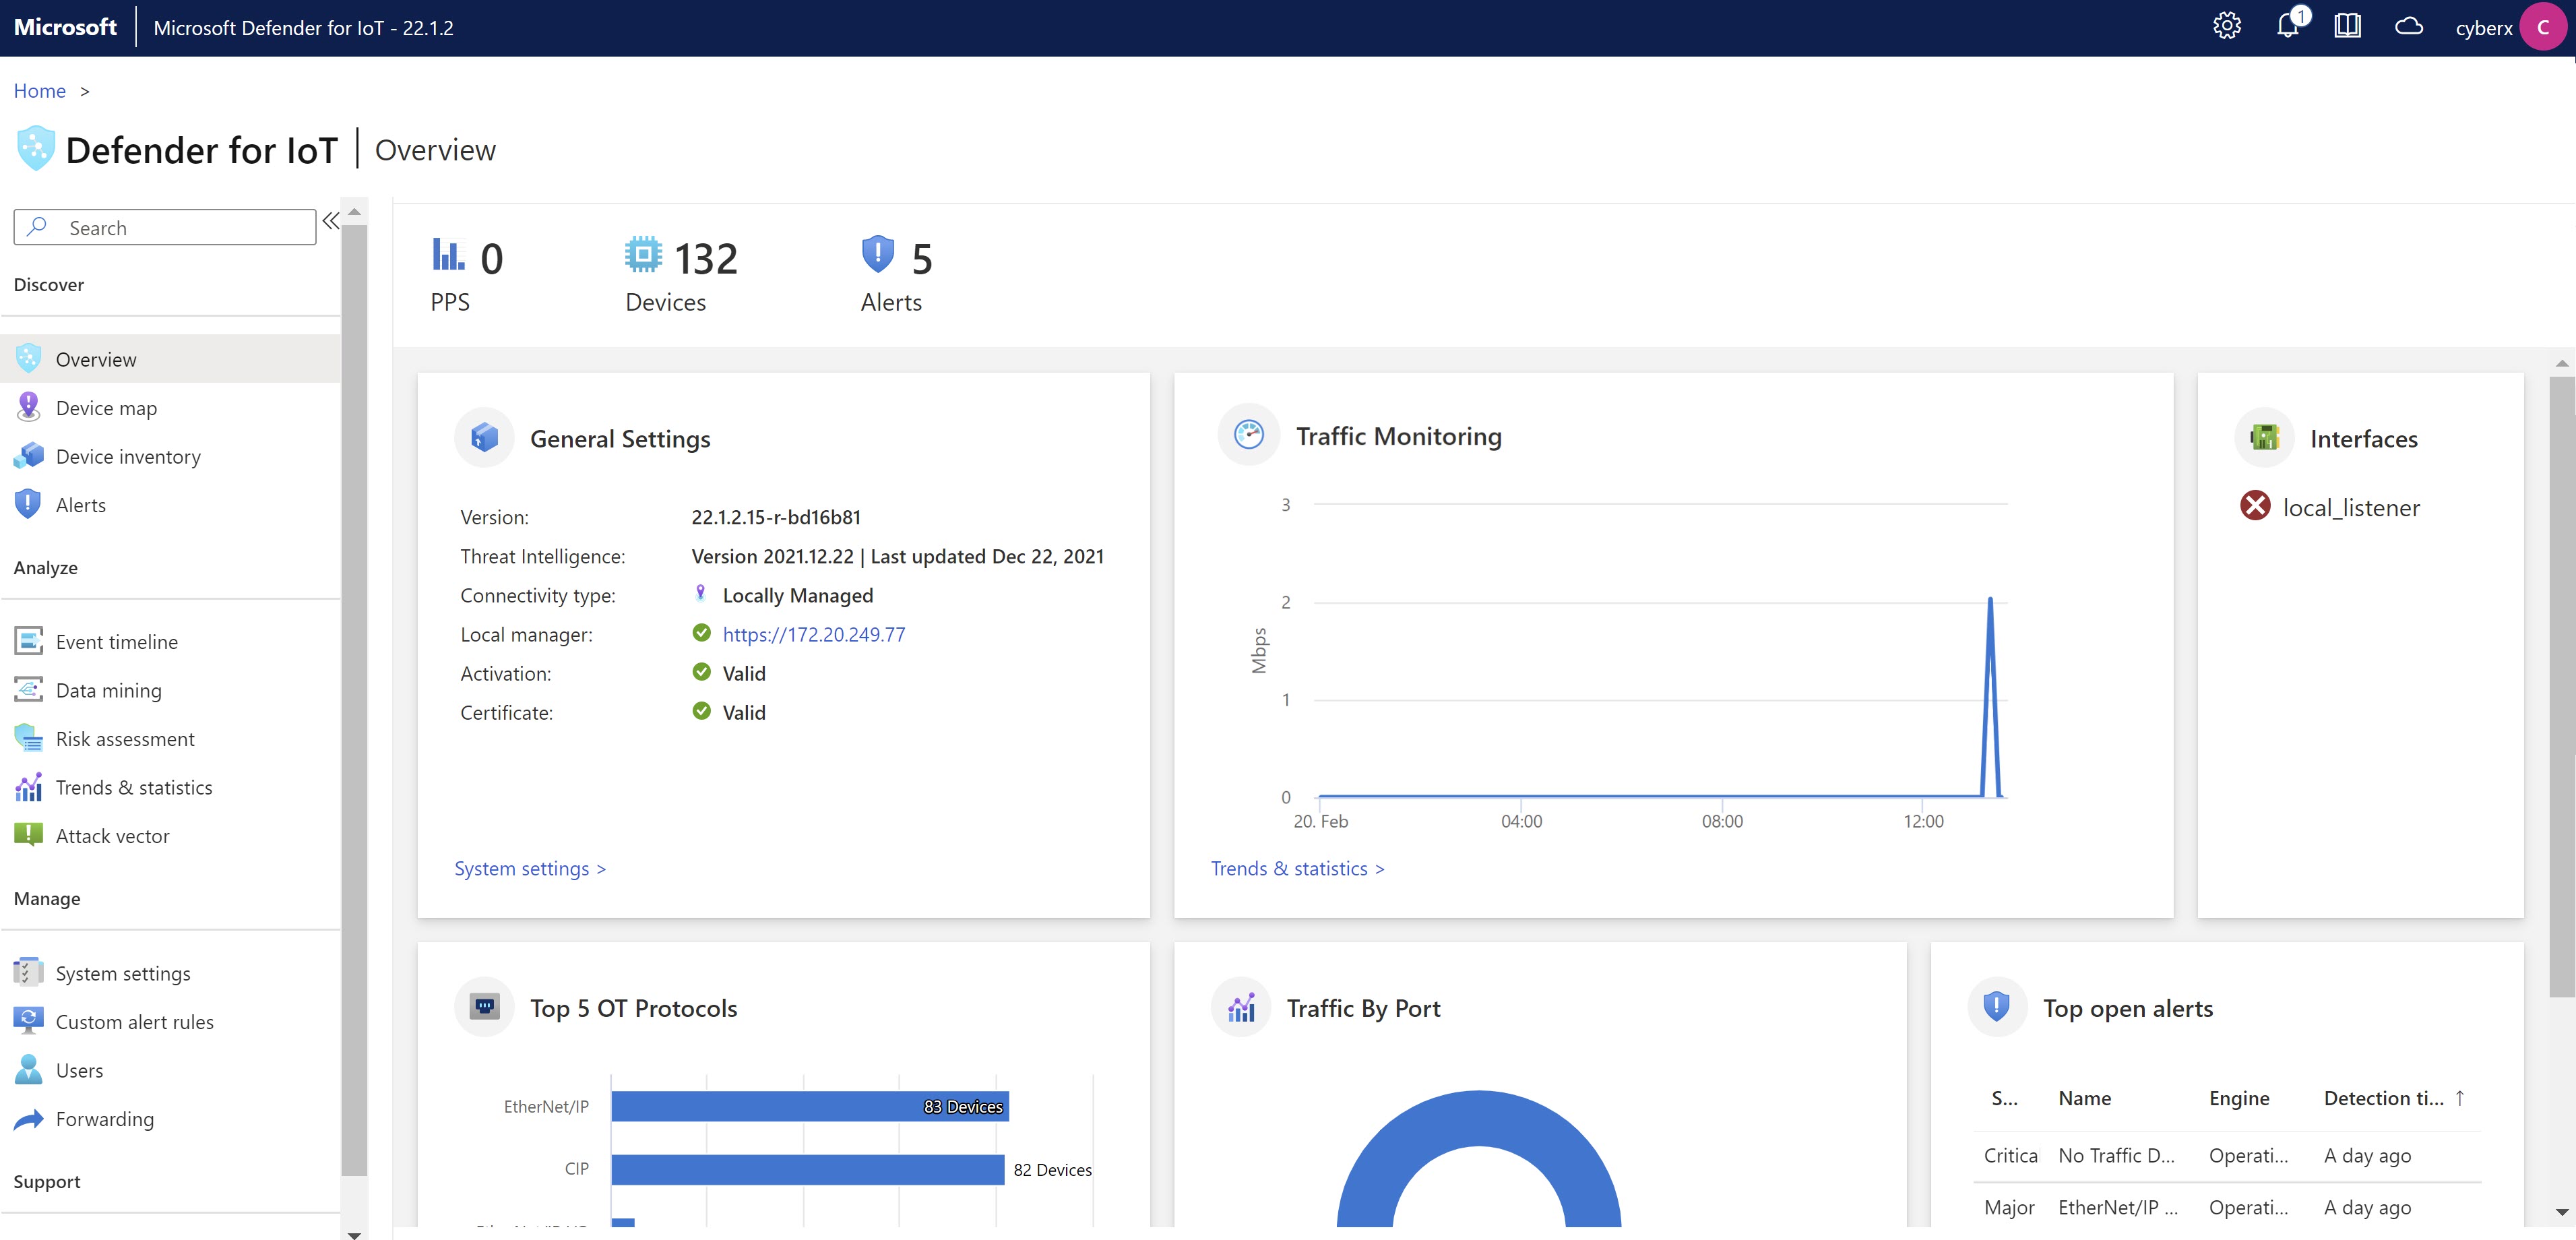This screenshot has width=2576, height=1240.
Task: Click the traffic spike on the Mbps chart
Action: [x=1990, y=697]
